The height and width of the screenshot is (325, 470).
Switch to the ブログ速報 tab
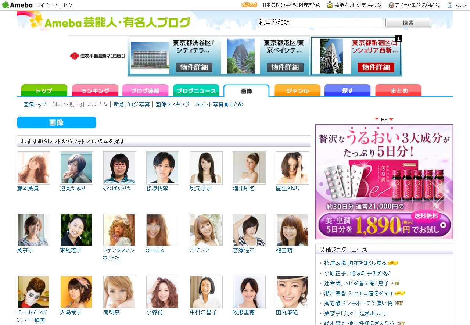coord(145,90)
